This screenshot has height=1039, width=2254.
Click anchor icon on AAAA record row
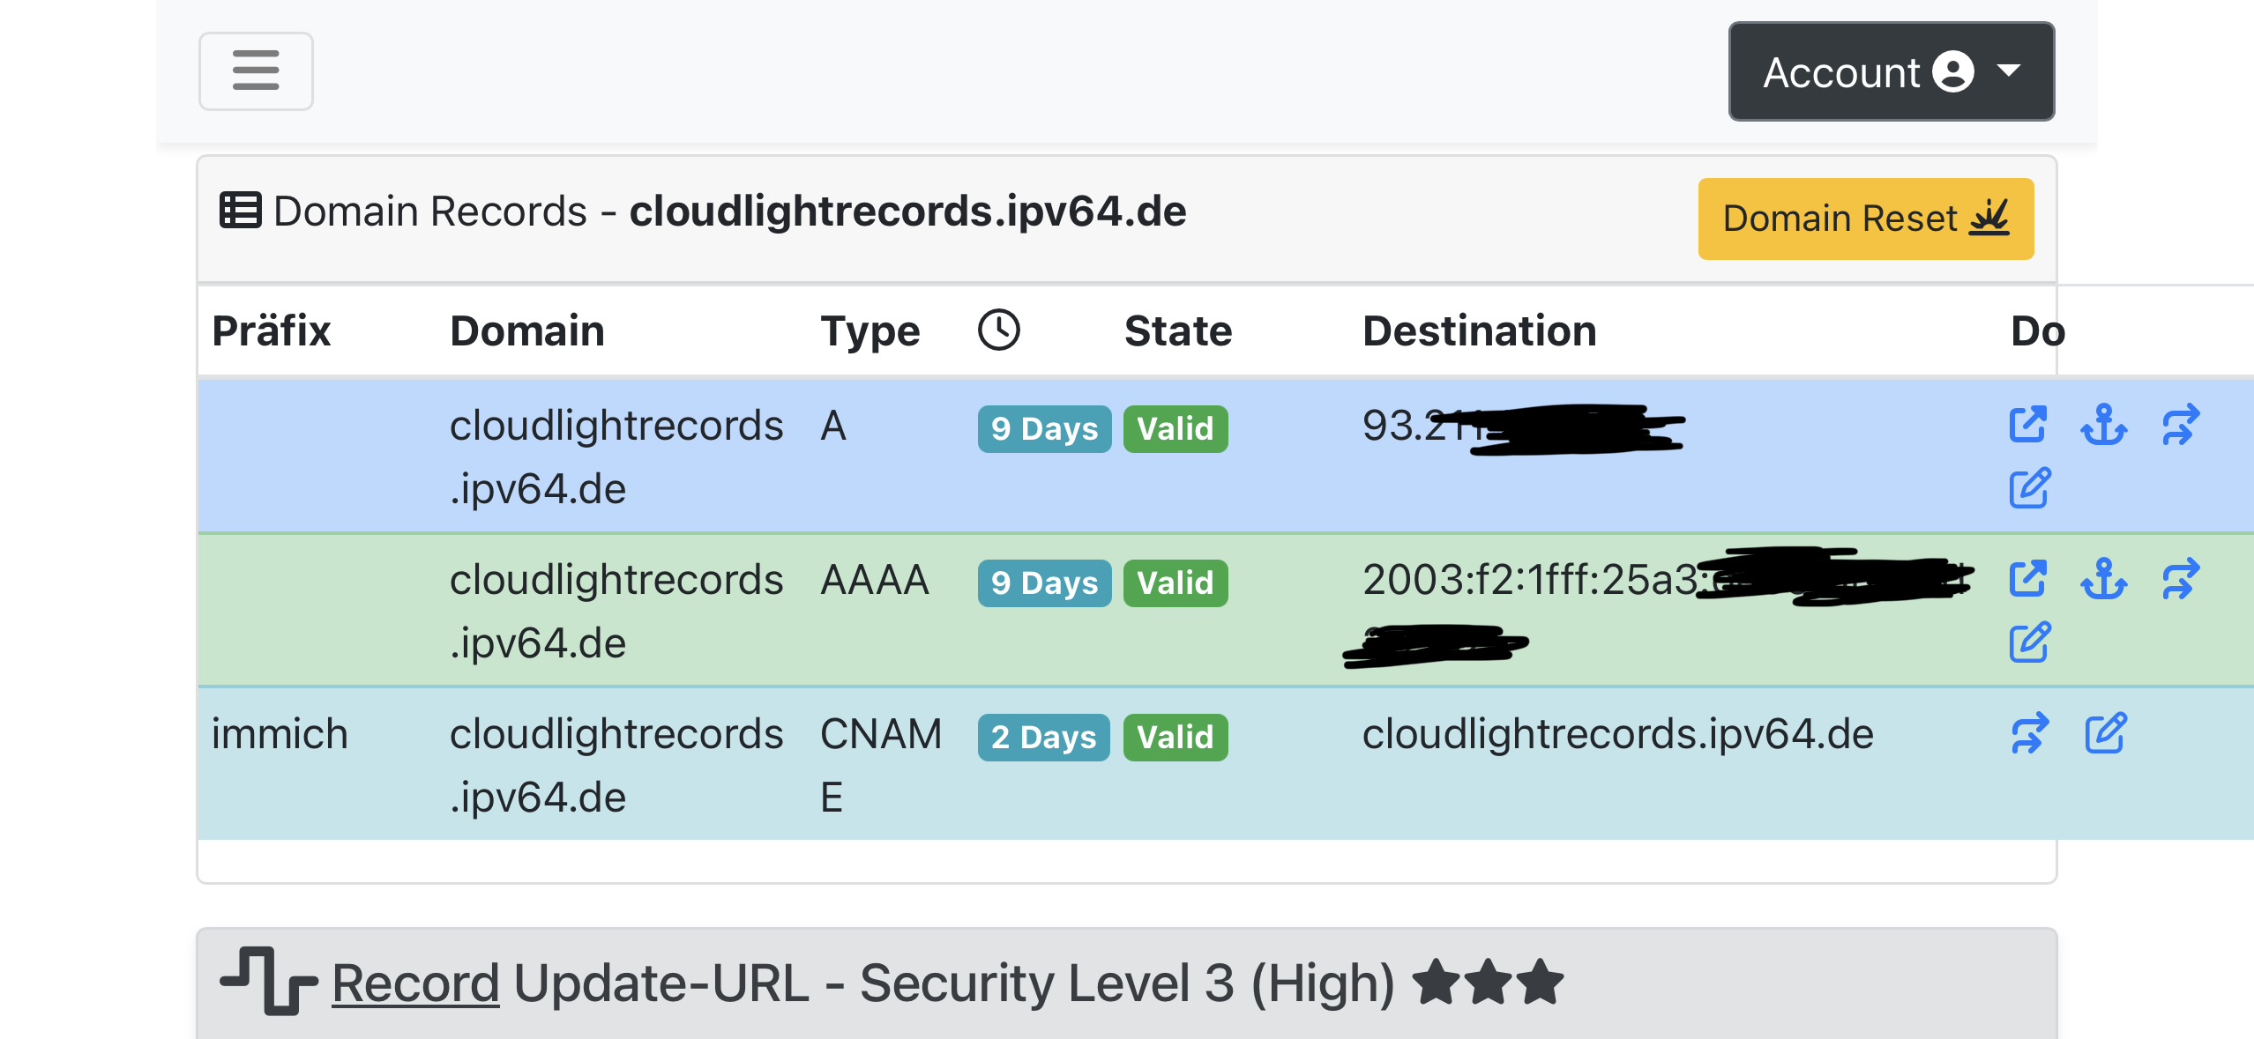click(x=2103, y=579)
